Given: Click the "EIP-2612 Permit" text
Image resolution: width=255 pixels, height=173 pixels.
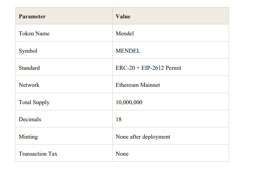Looking at the screenshot, I should (161, 68).
